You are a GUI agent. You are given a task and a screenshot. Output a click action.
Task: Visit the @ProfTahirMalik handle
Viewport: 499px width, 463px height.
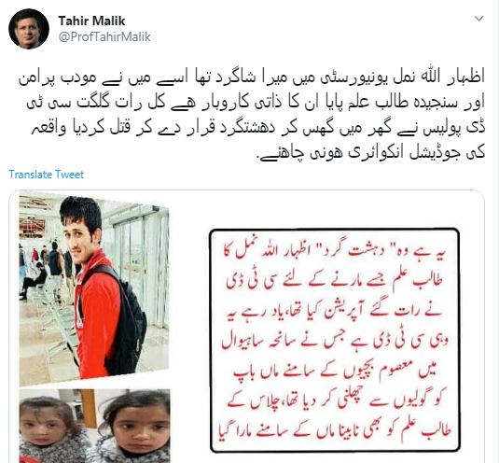click(104, 37)
